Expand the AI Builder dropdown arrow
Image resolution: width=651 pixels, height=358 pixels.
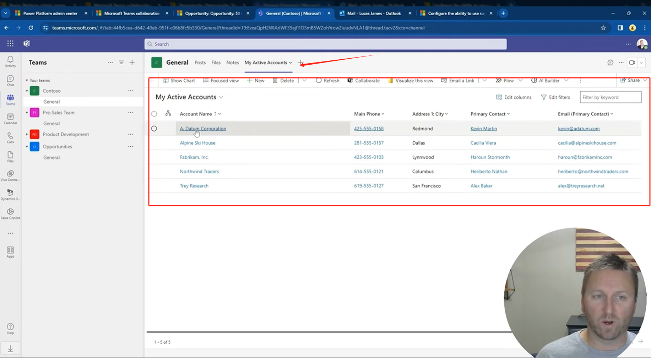pyautogui.click(x=566, y=81)
